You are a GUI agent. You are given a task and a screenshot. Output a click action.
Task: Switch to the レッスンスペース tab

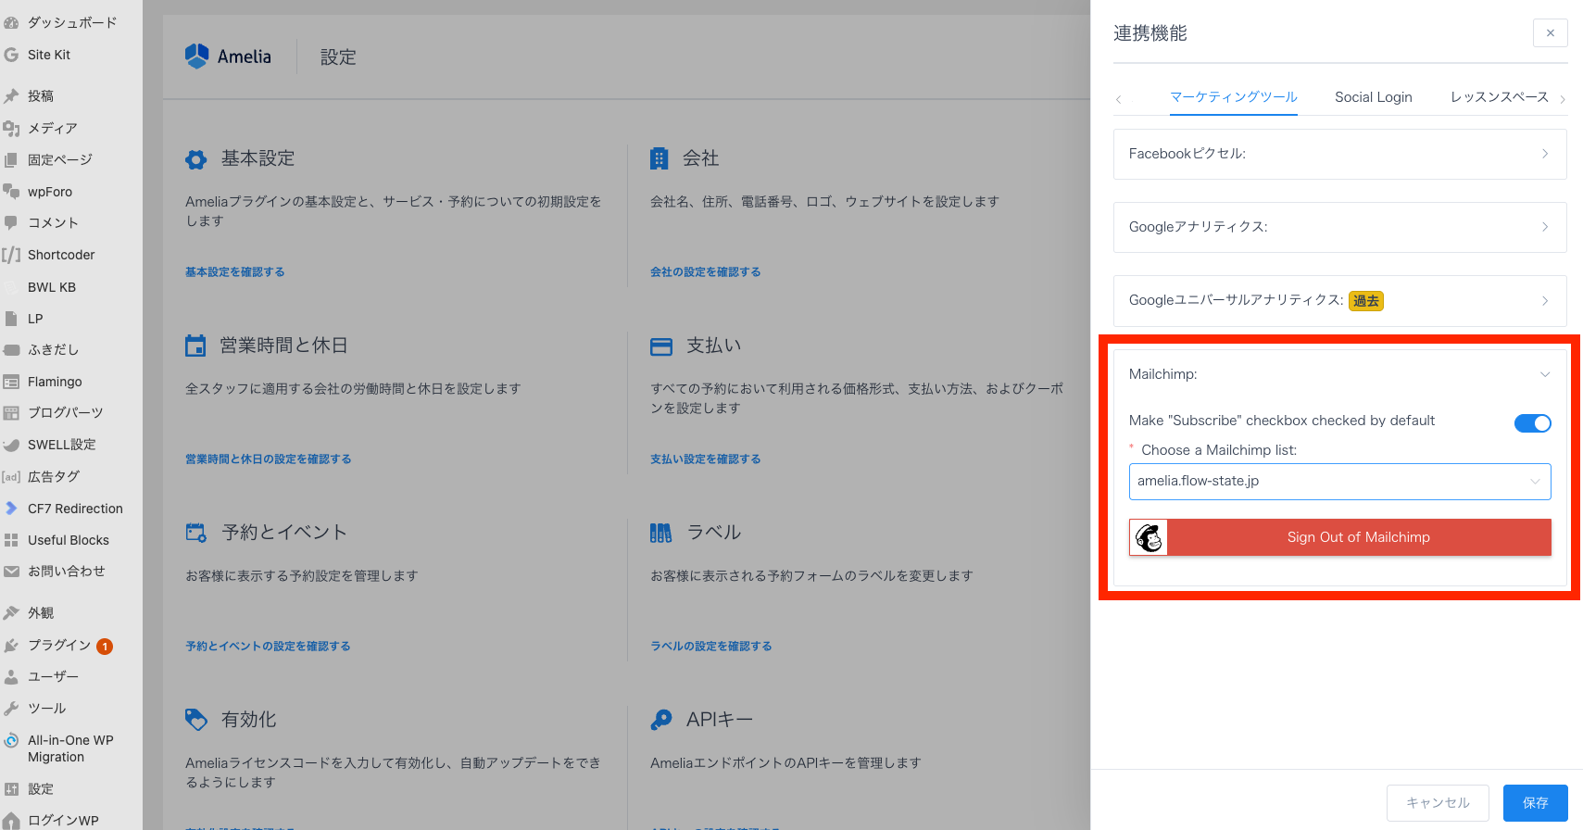pyautogui.click(x=1499, y=97)
